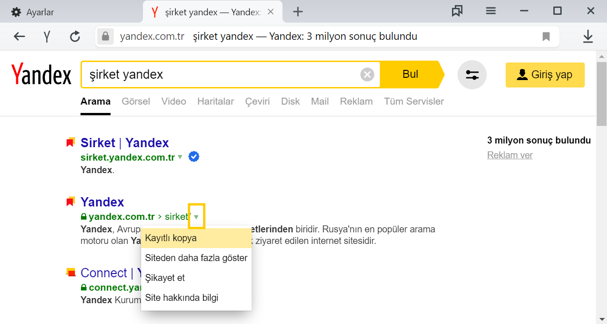Open the Çeviri tab
This screenshot has width=607, height=324.
257,101
